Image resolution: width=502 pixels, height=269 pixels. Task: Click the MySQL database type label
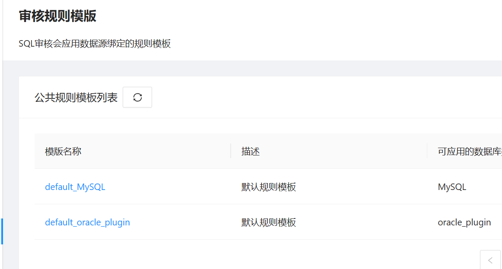click(x=451, y=187)
